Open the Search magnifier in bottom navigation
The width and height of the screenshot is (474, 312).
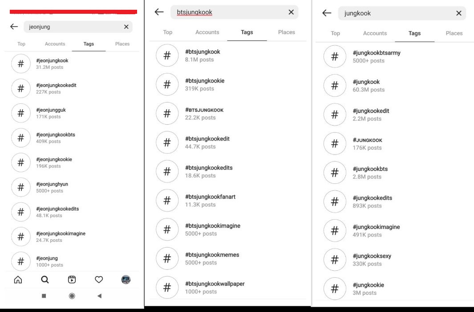[45, 280]
